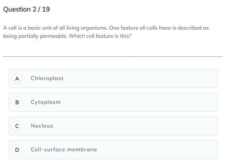
Task: Click the word "Question" in the heading
Action: 17,9
